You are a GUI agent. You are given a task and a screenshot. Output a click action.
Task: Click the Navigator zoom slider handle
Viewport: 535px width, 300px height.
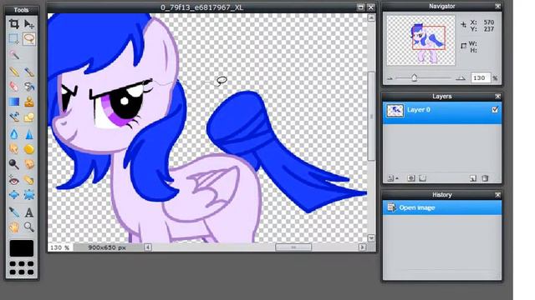pos(414,77)
